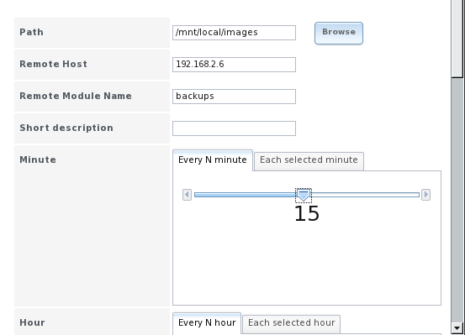Focus the Remote Module Name field
The height and width of the screenshot is (335, 465).
click(234, 97)
